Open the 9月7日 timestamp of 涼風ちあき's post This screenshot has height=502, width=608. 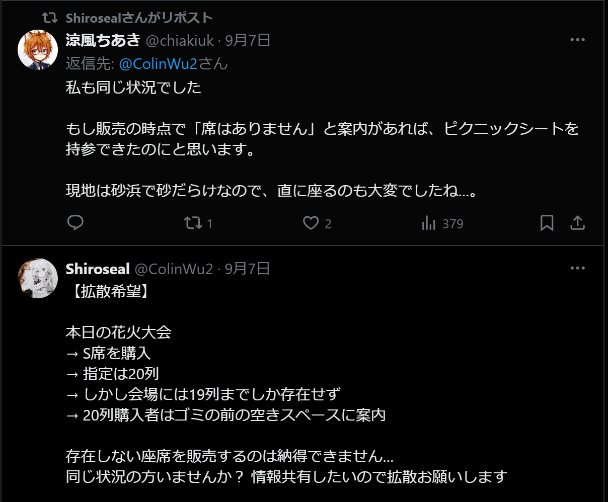click(x=248, y=40)
